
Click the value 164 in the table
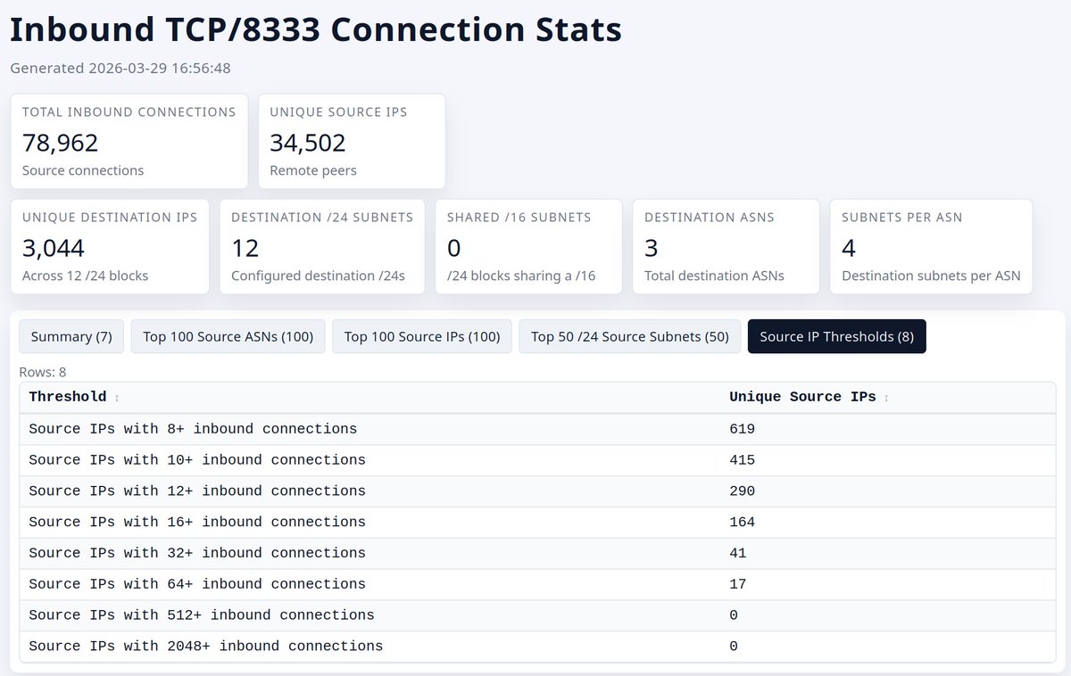[742, 523]
